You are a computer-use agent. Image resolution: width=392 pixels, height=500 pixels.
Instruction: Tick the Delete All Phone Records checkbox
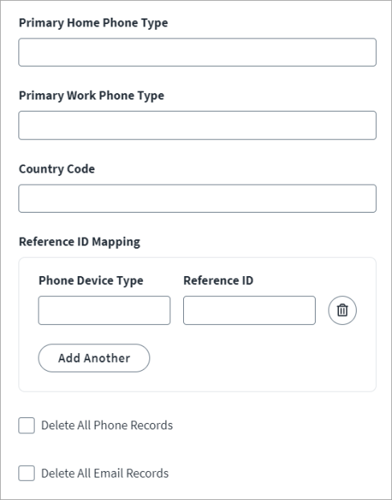(27, 425)
